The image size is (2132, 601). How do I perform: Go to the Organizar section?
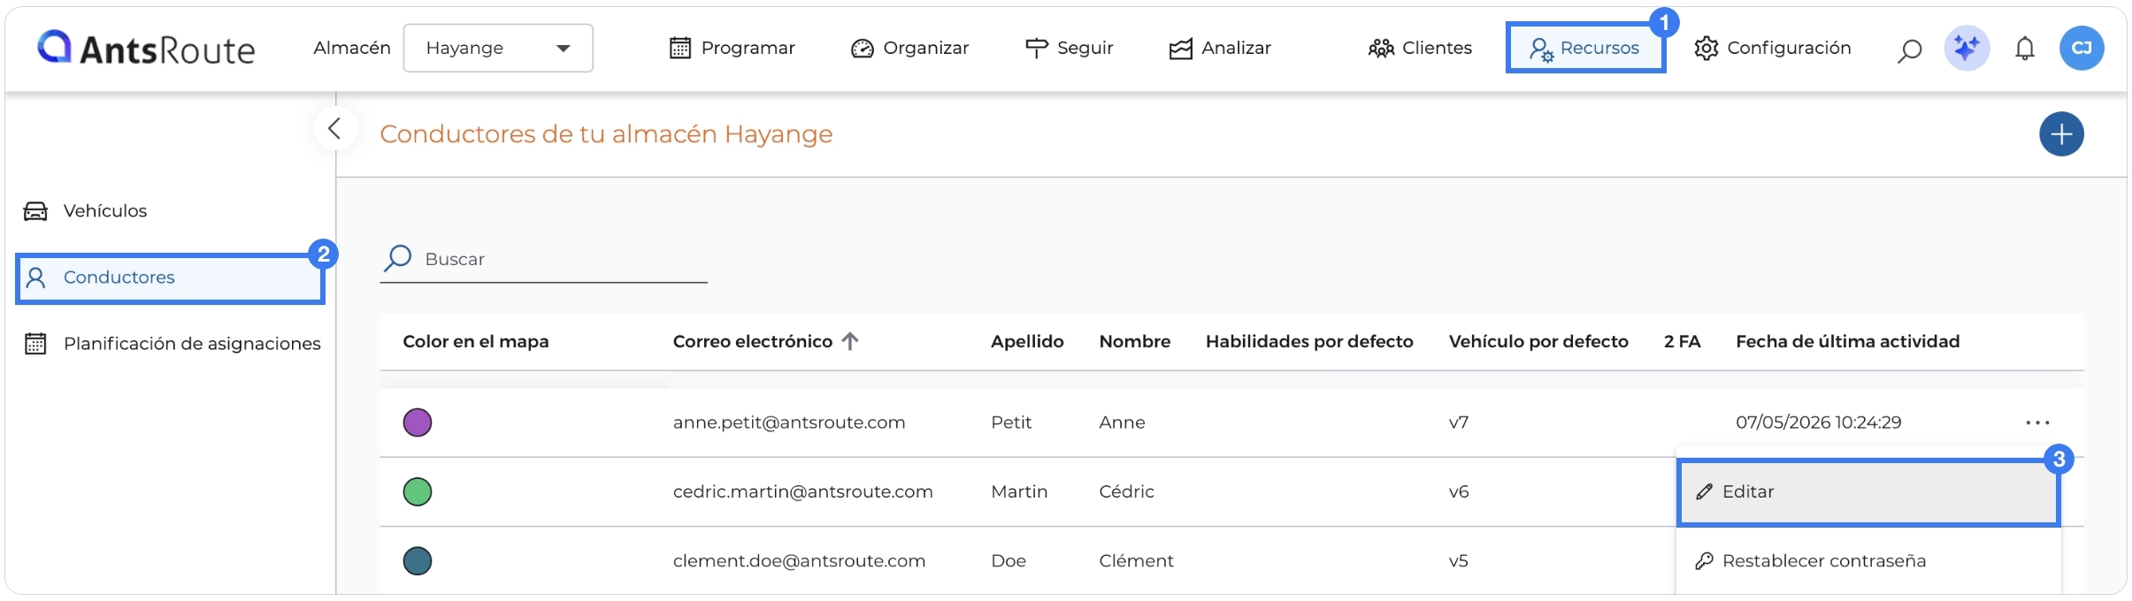pyautogui.click(x=909, y=48)
